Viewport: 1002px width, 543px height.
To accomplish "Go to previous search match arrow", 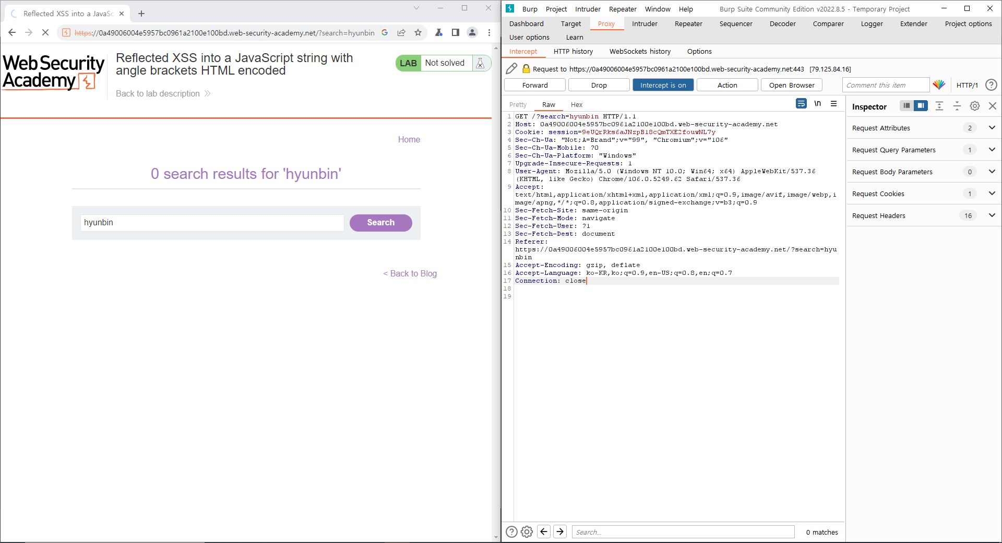I will [x=544, y=532].
